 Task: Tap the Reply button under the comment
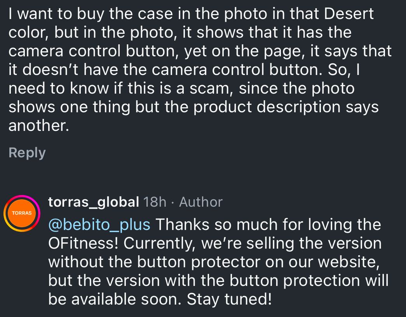pos(27,153)
